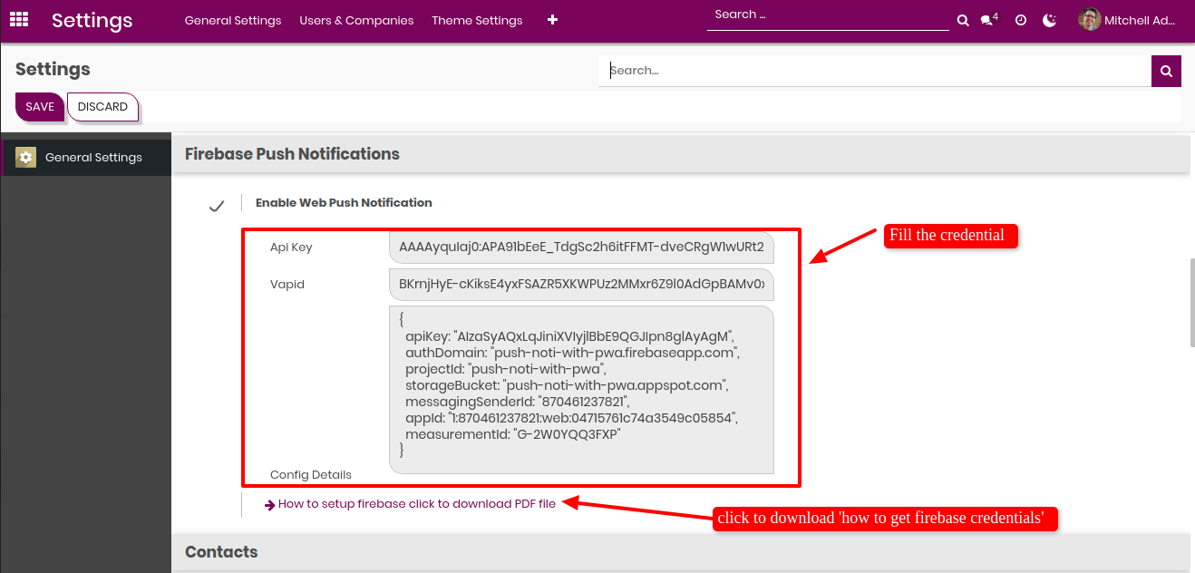Click the Contacts section heading

(221, 552)
